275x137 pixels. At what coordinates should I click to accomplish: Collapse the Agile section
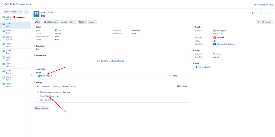click(x=194, y=64)
